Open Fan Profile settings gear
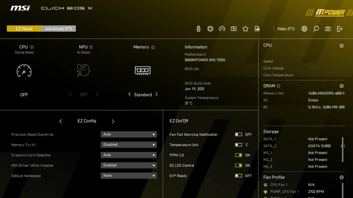The height and width of the screenshot is (198, 353). point(342,177)
